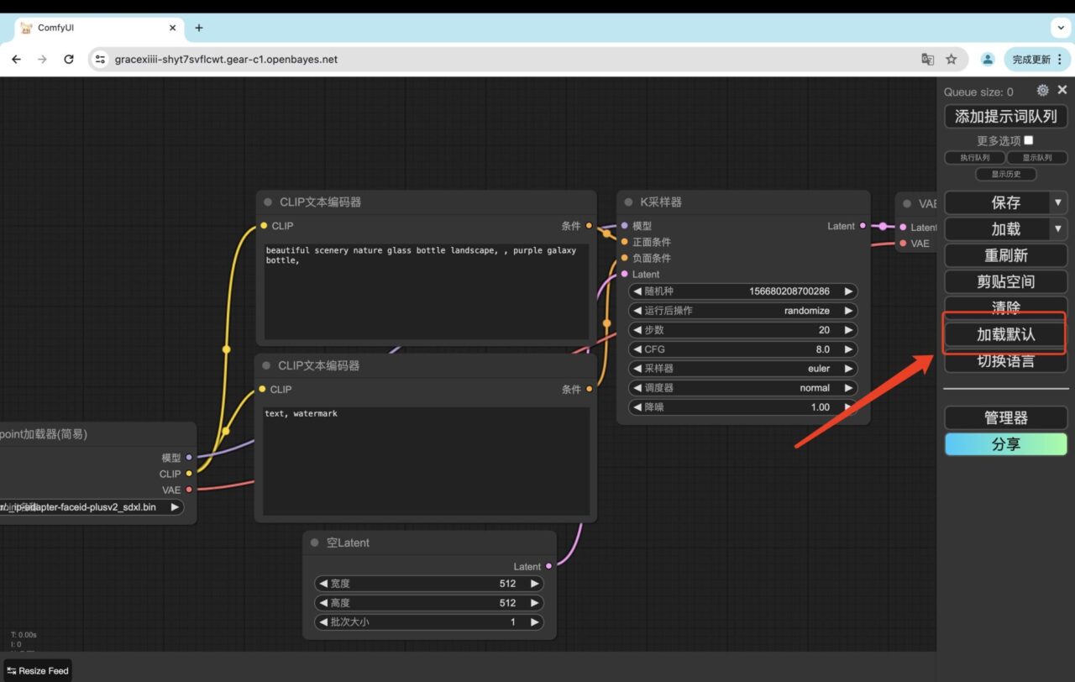This screenshot has height=682, width=1075.
Task: View site information icon in address bar
Action: click(100, 60)
